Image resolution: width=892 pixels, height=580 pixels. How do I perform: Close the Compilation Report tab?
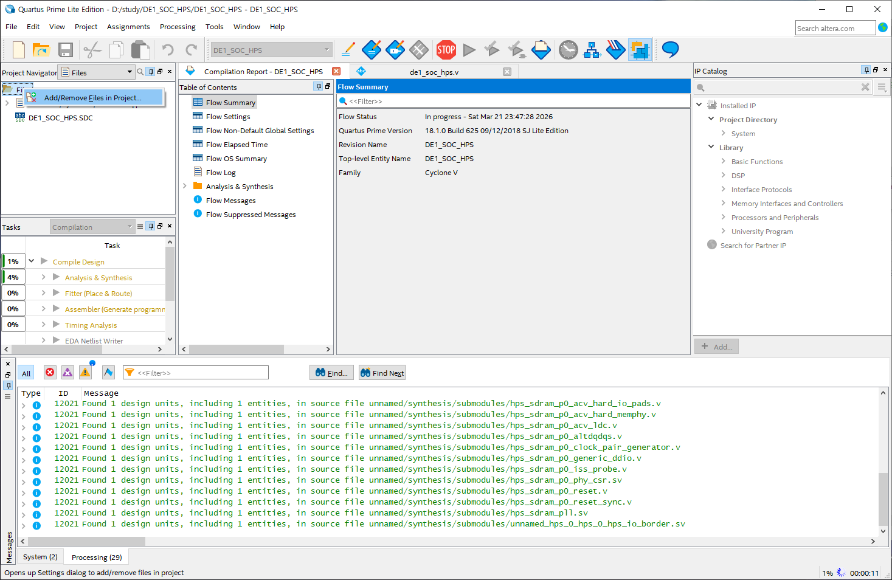tap(336, 71)
